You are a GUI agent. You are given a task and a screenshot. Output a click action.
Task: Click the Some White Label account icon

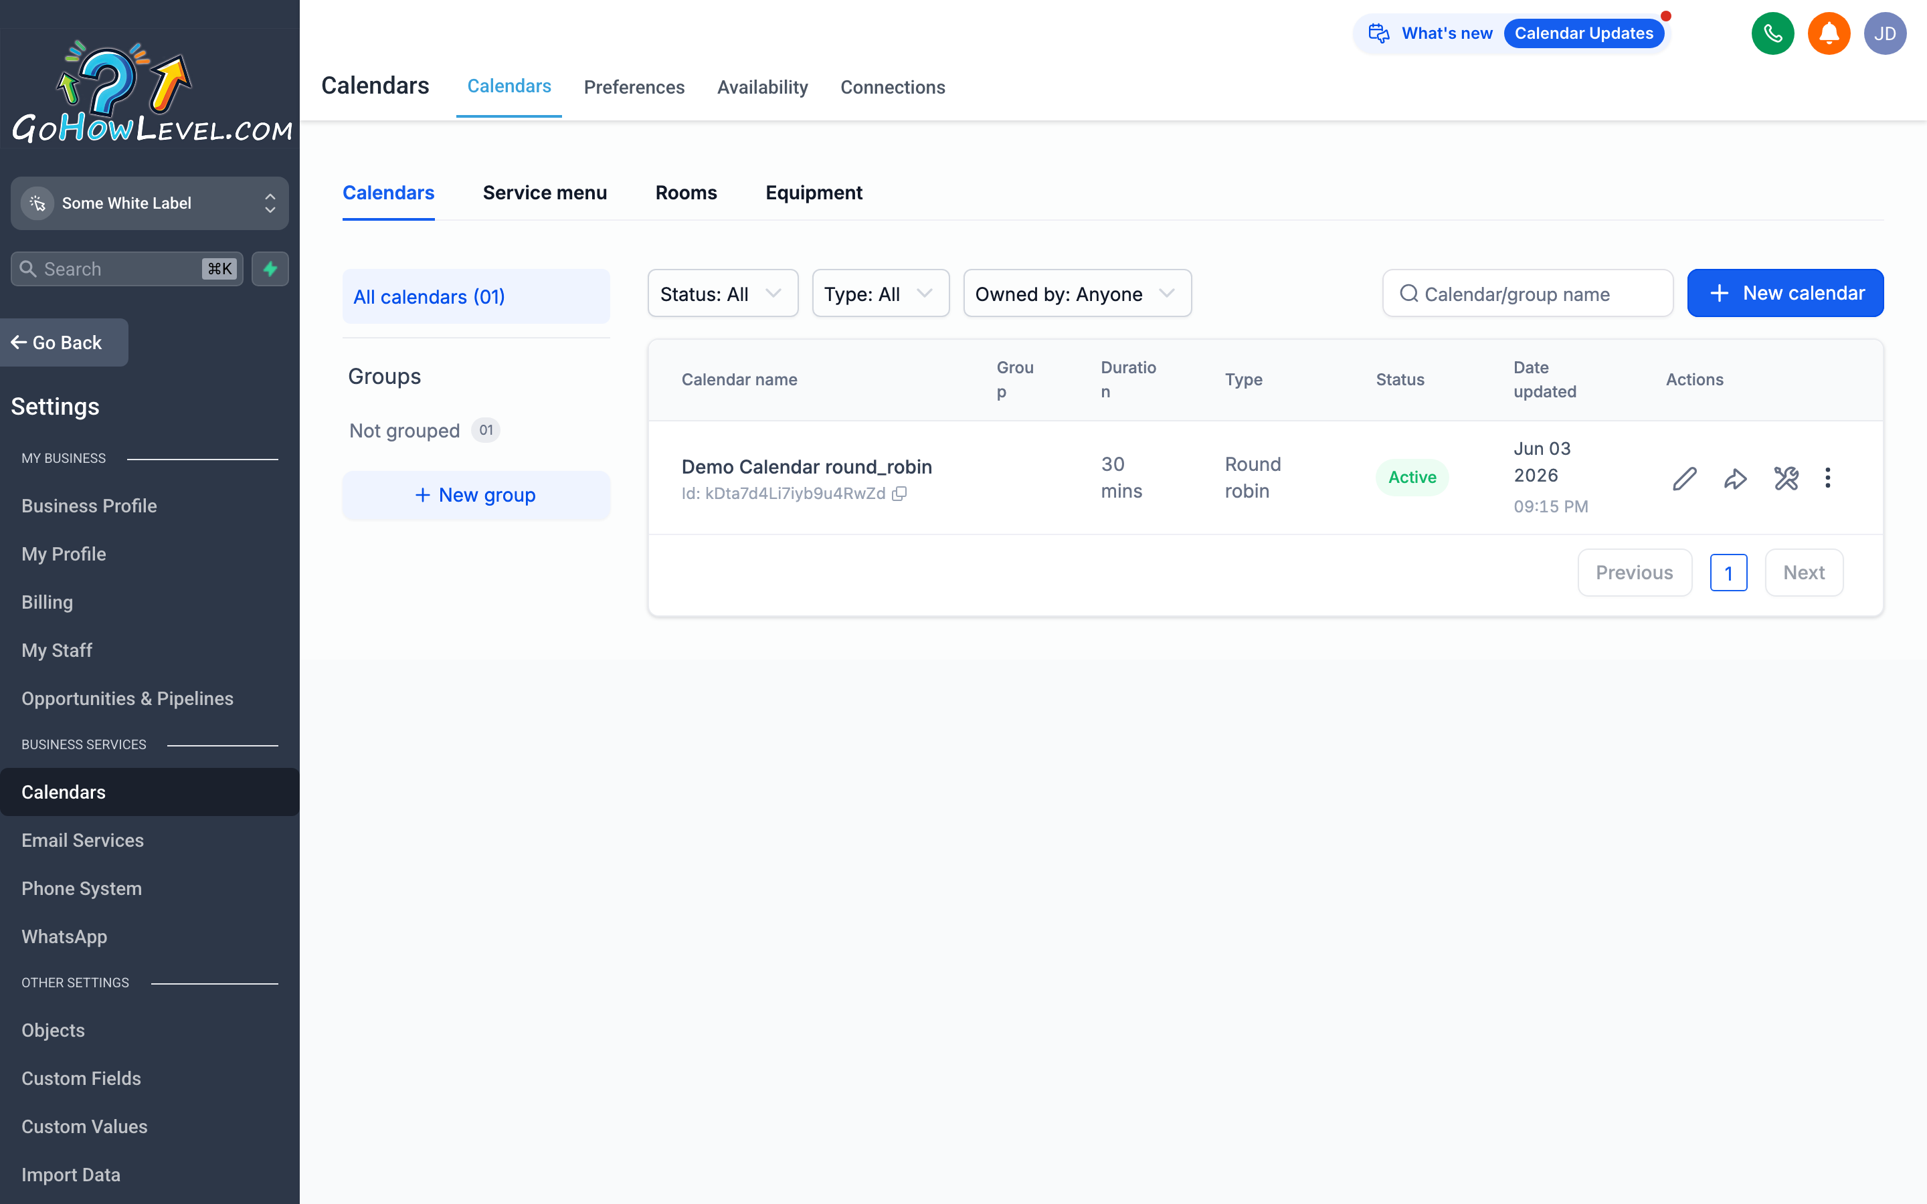37,203
